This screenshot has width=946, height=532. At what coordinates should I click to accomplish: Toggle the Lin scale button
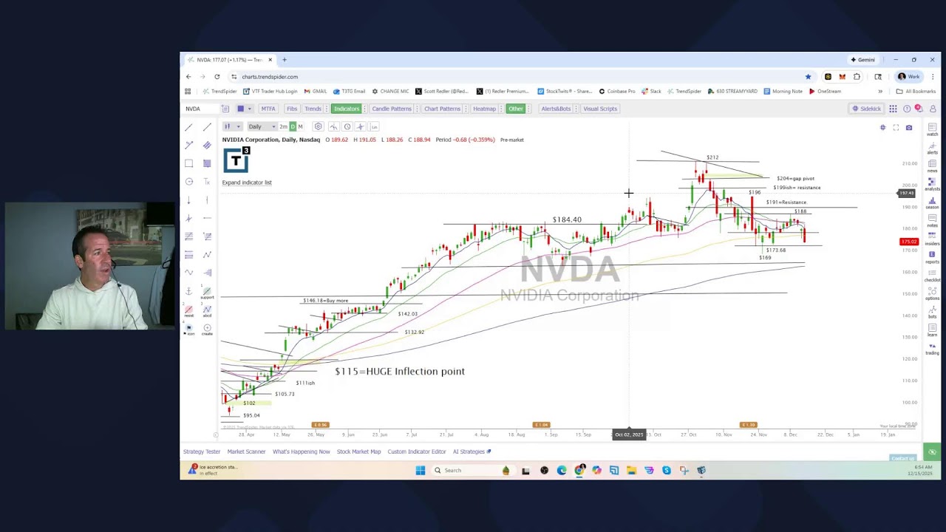(374, 126)
